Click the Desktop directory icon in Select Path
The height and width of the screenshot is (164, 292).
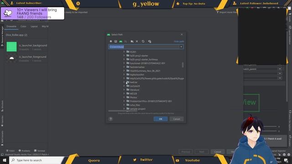coord(115,41)
